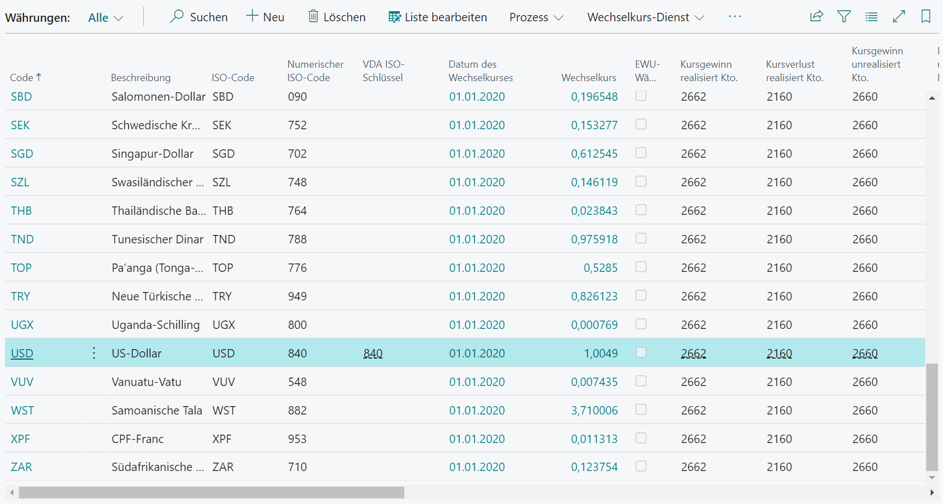Click Wechselkurs value 3,710006 for WST
The image size is (943, 504).
coord(594,411)
